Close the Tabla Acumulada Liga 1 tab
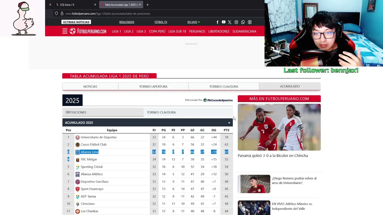Viewport: 383px width, 215px height. coord(140,5)
